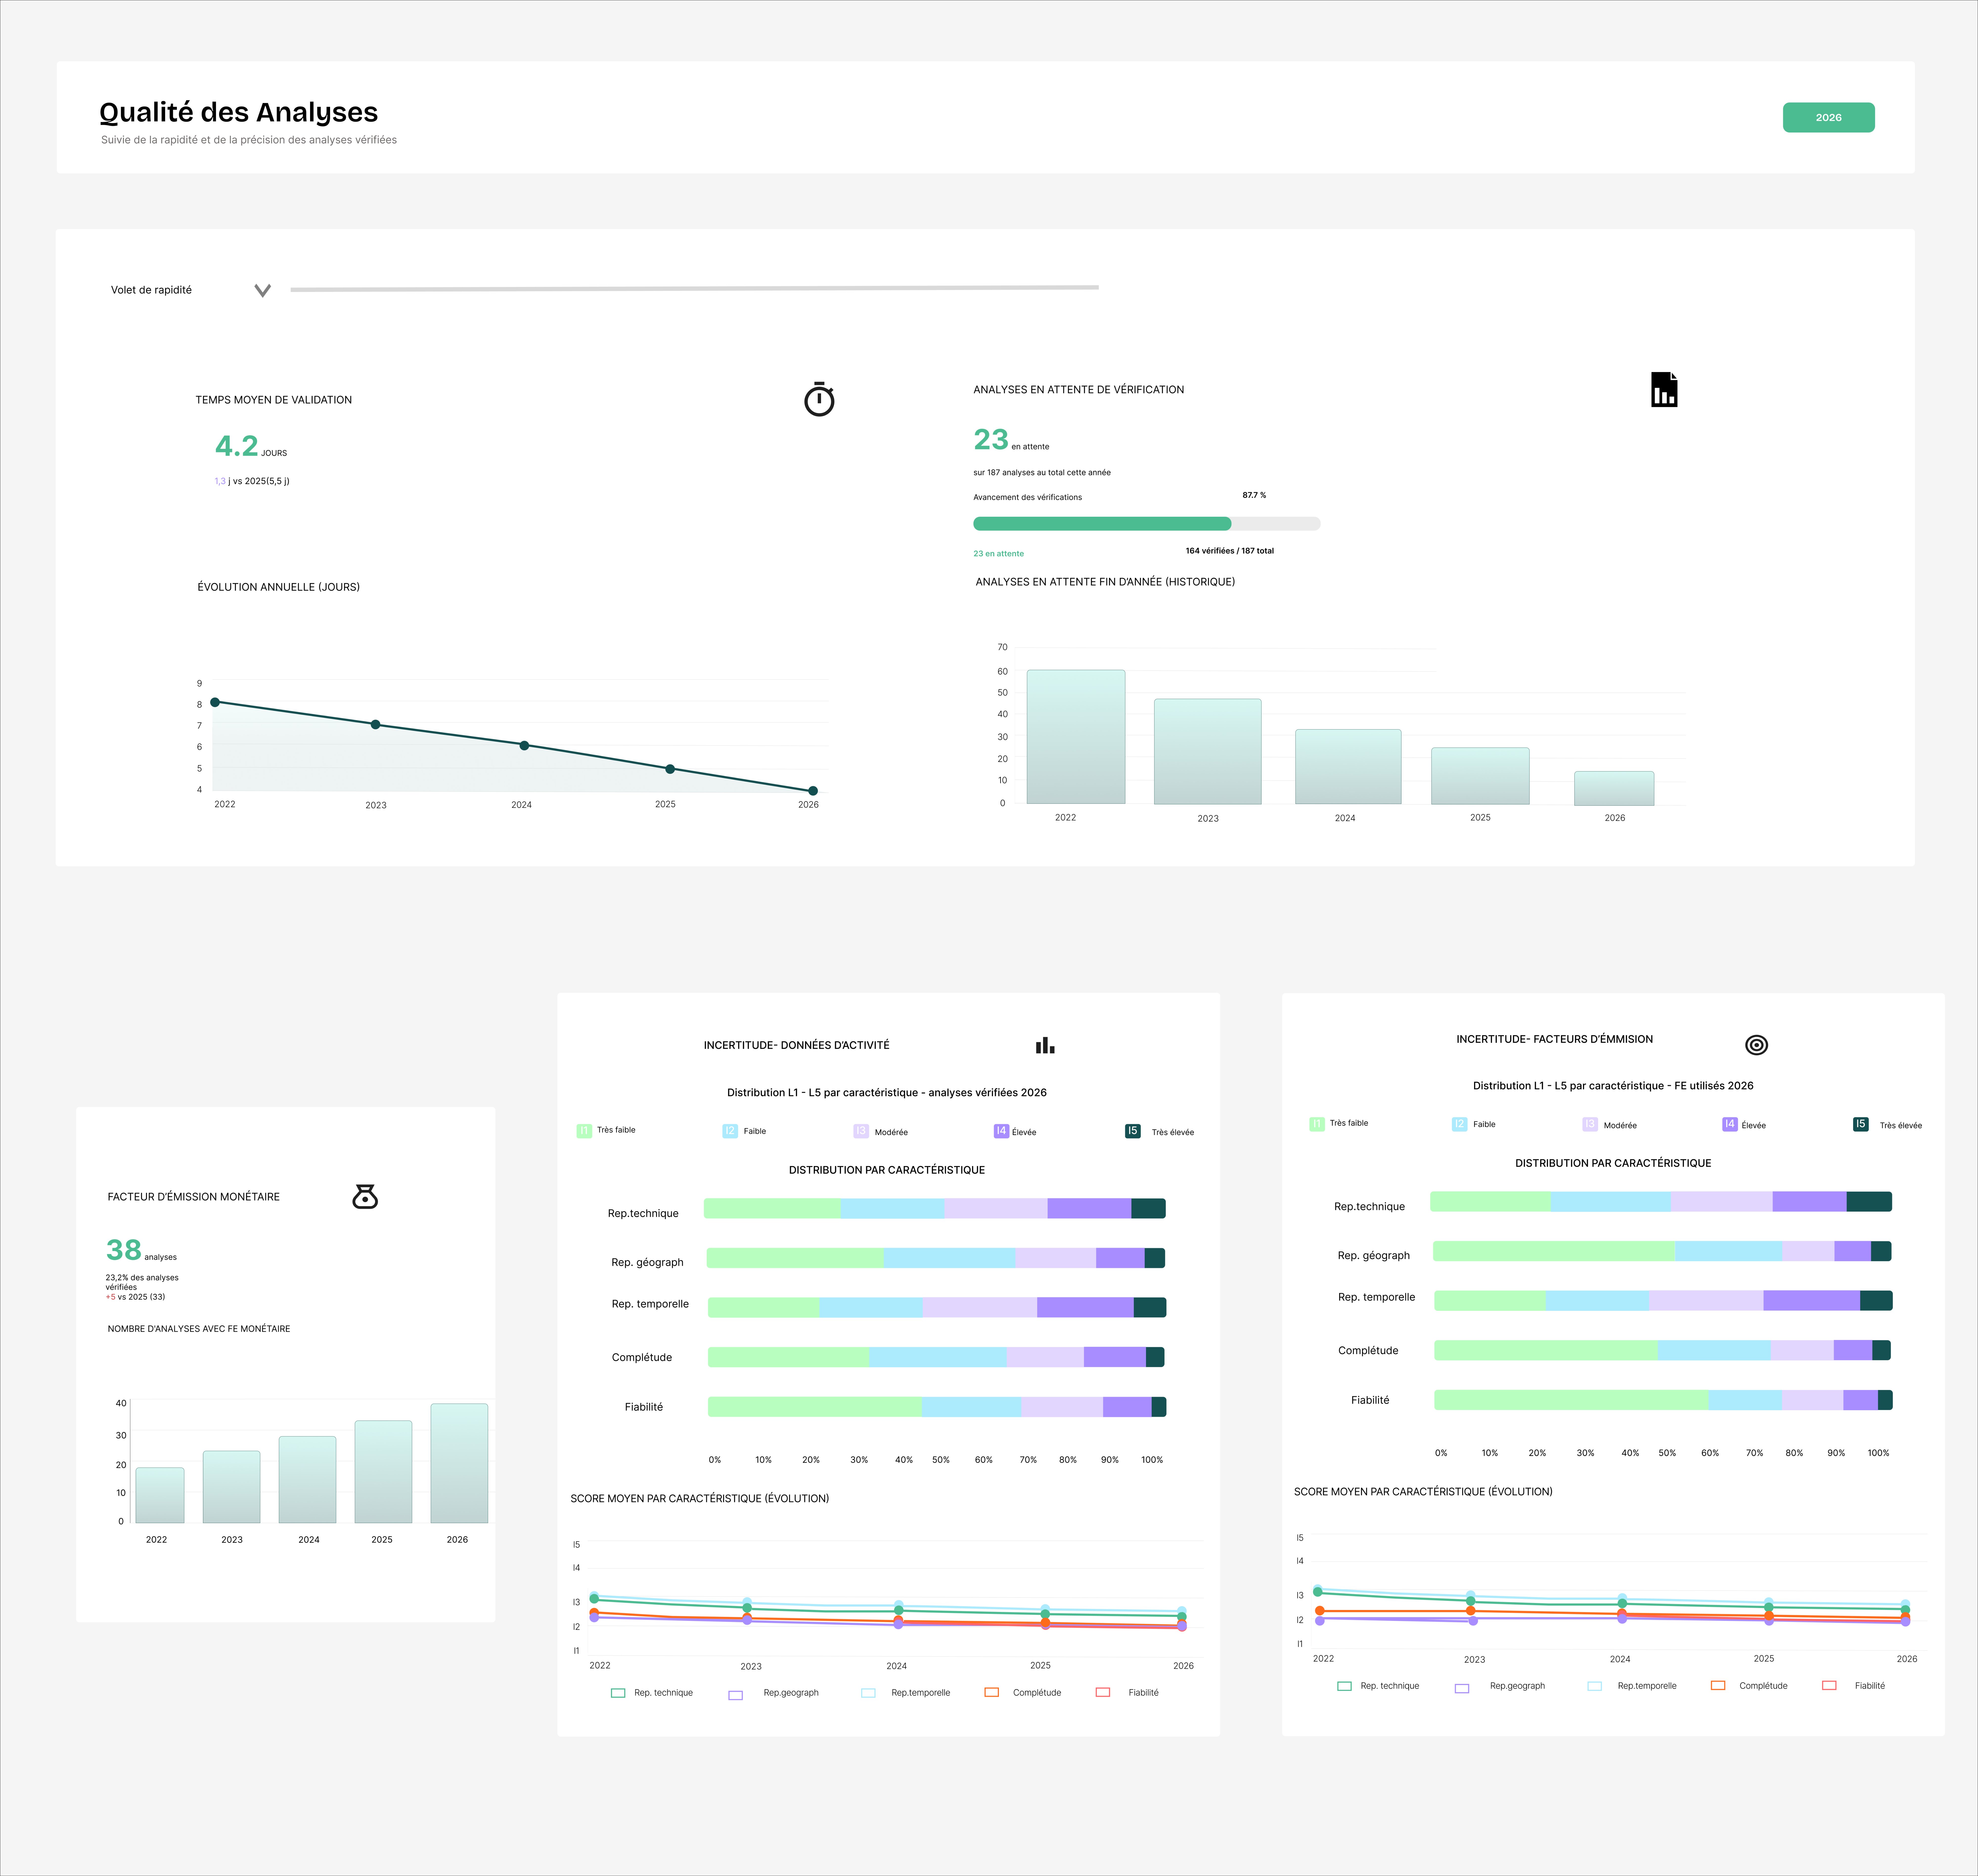Click the 2022 bar in FE monétaire chart
1978x1876 pixels.
point(160,1495)
